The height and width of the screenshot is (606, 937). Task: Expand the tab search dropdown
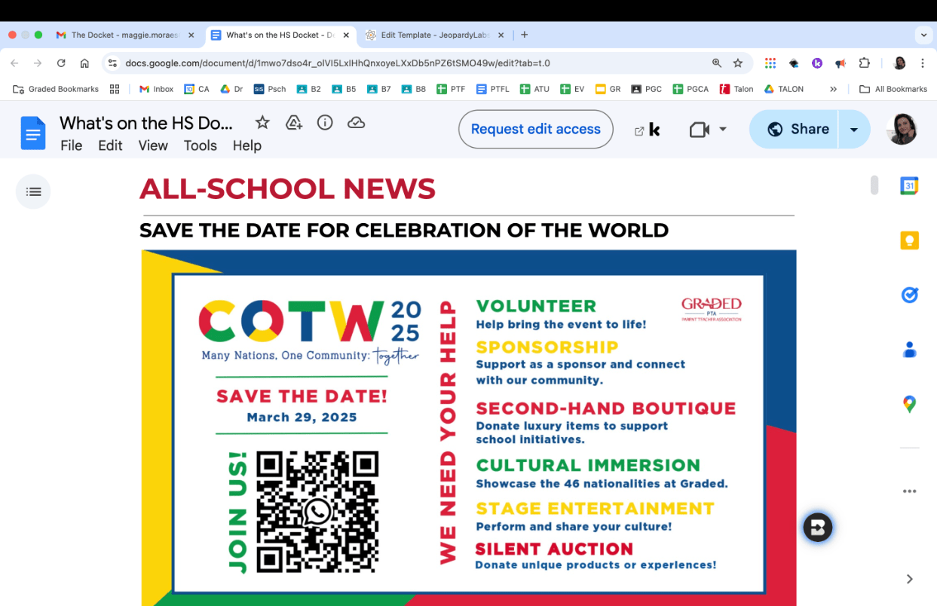point(923,35)
